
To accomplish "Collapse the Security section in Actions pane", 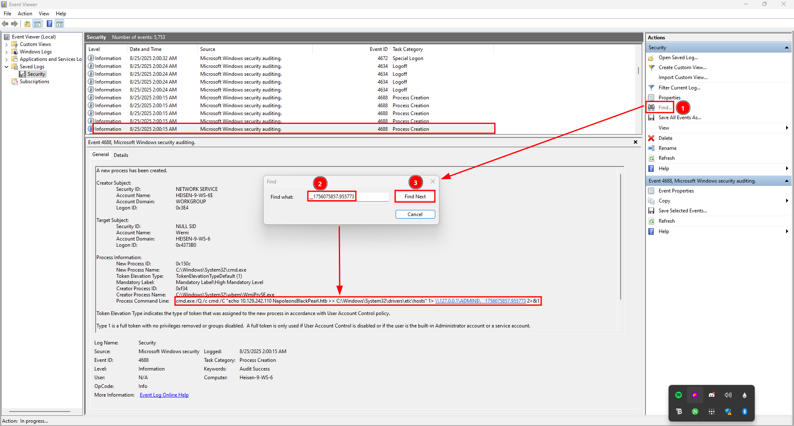I will pyautogui.click(x=786, y=47).
